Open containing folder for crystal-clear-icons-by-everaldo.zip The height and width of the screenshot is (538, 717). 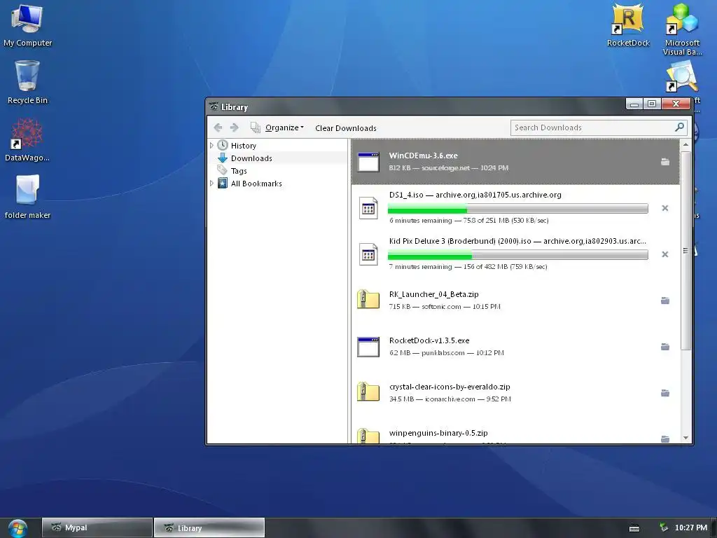pyautogui.click(x=665, y=393)
